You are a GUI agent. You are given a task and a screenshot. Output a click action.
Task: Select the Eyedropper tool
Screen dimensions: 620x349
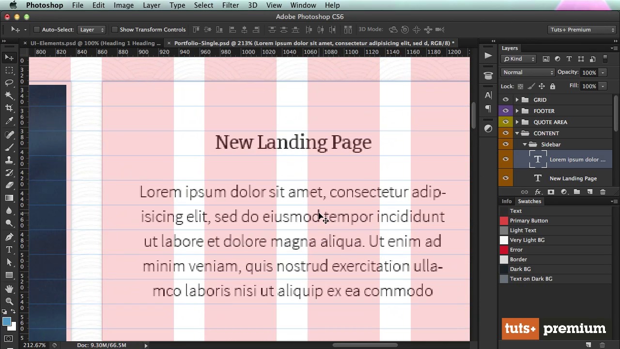[9, 121]
